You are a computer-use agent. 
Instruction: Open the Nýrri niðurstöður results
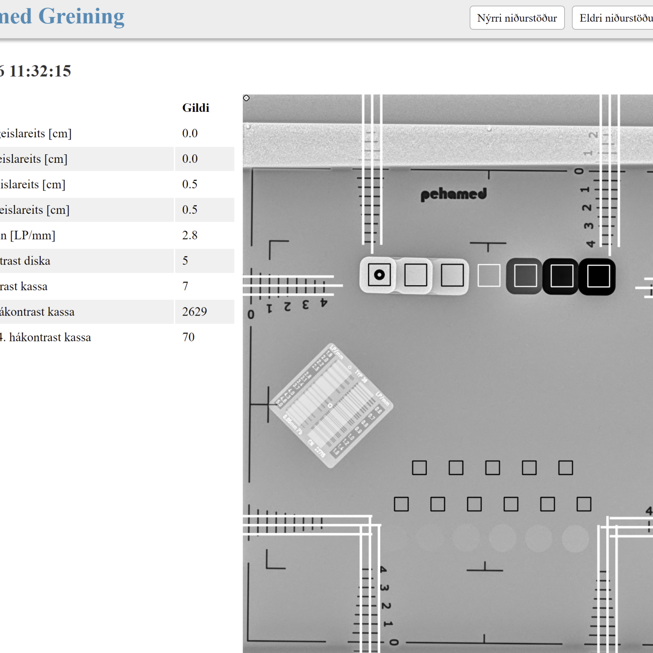(517, 18)
